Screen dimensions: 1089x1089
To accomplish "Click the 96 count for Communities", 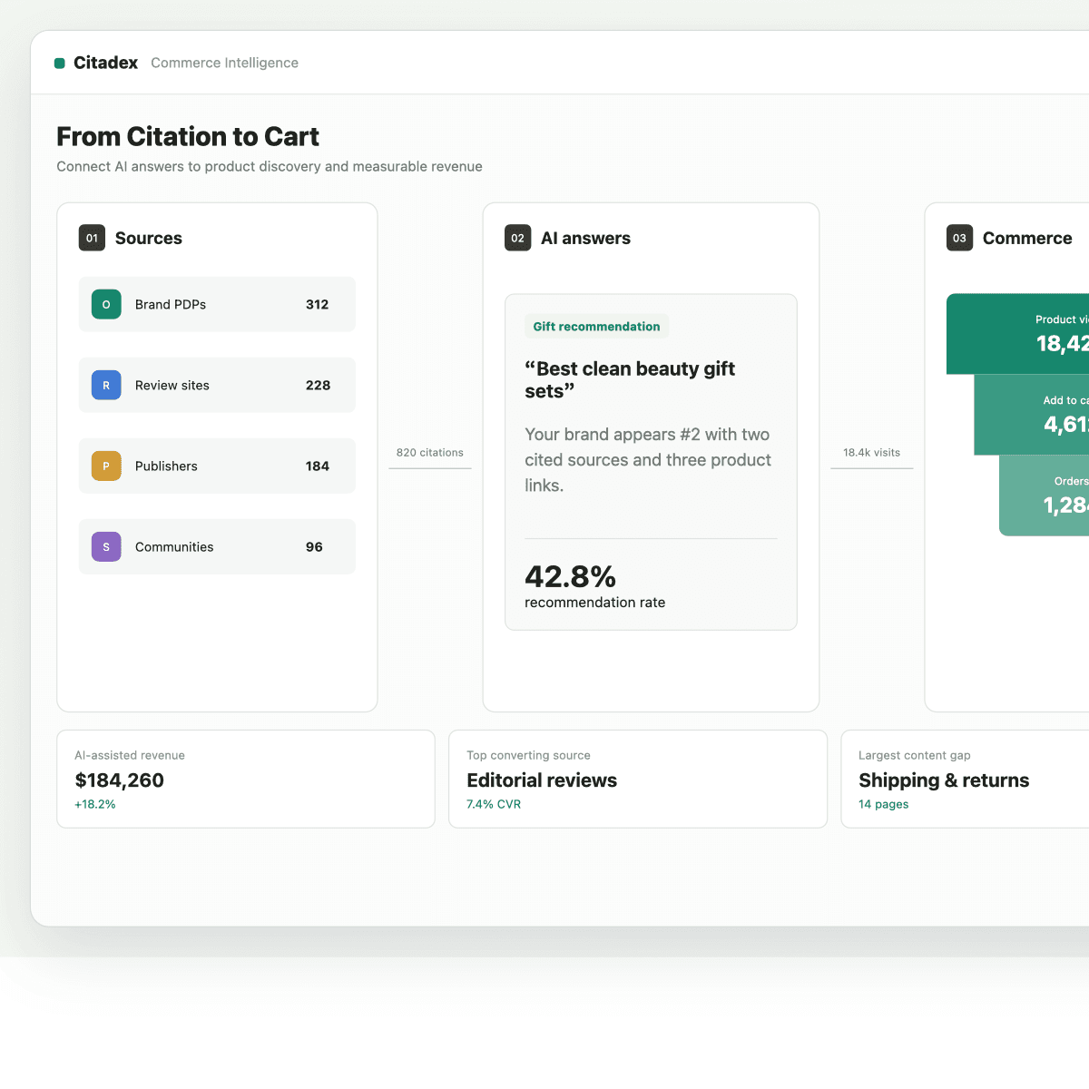I will 314,546.
